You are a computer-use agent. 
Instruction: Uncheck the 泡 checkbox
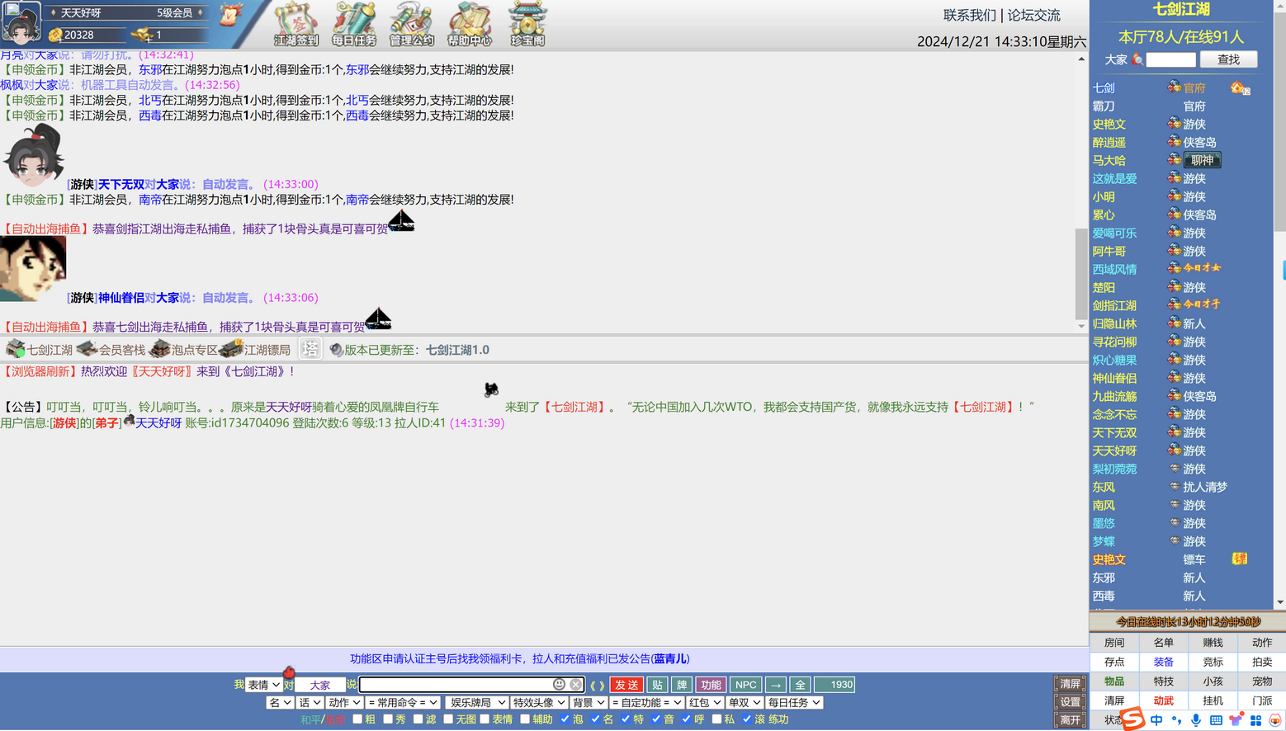(x=565, y=719)
